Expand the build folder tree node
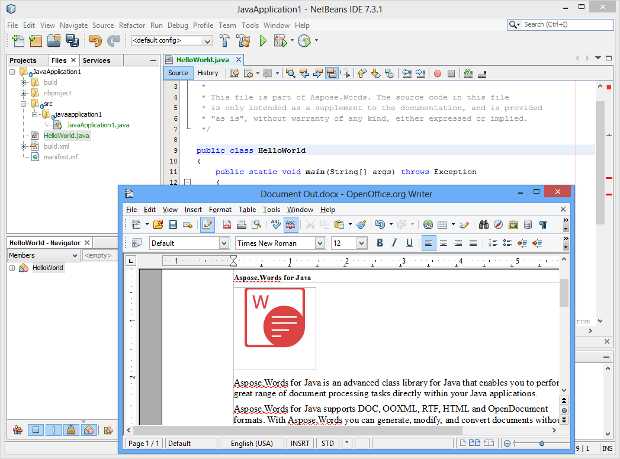 (x=24, y=82)
